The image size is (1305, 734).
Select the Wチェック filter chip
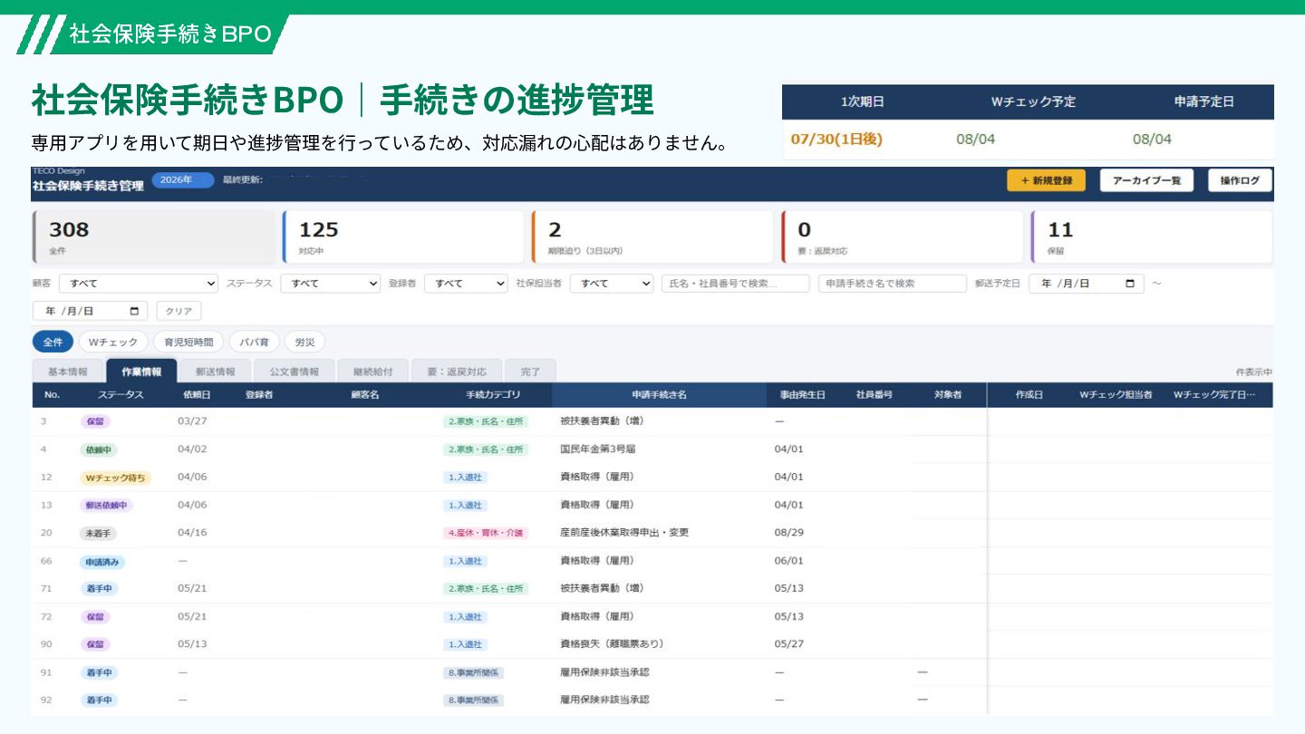(113, 343)
